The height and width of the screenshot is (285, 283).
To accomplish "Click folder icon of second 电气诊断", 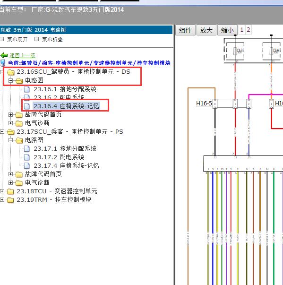I will [19, 183].
